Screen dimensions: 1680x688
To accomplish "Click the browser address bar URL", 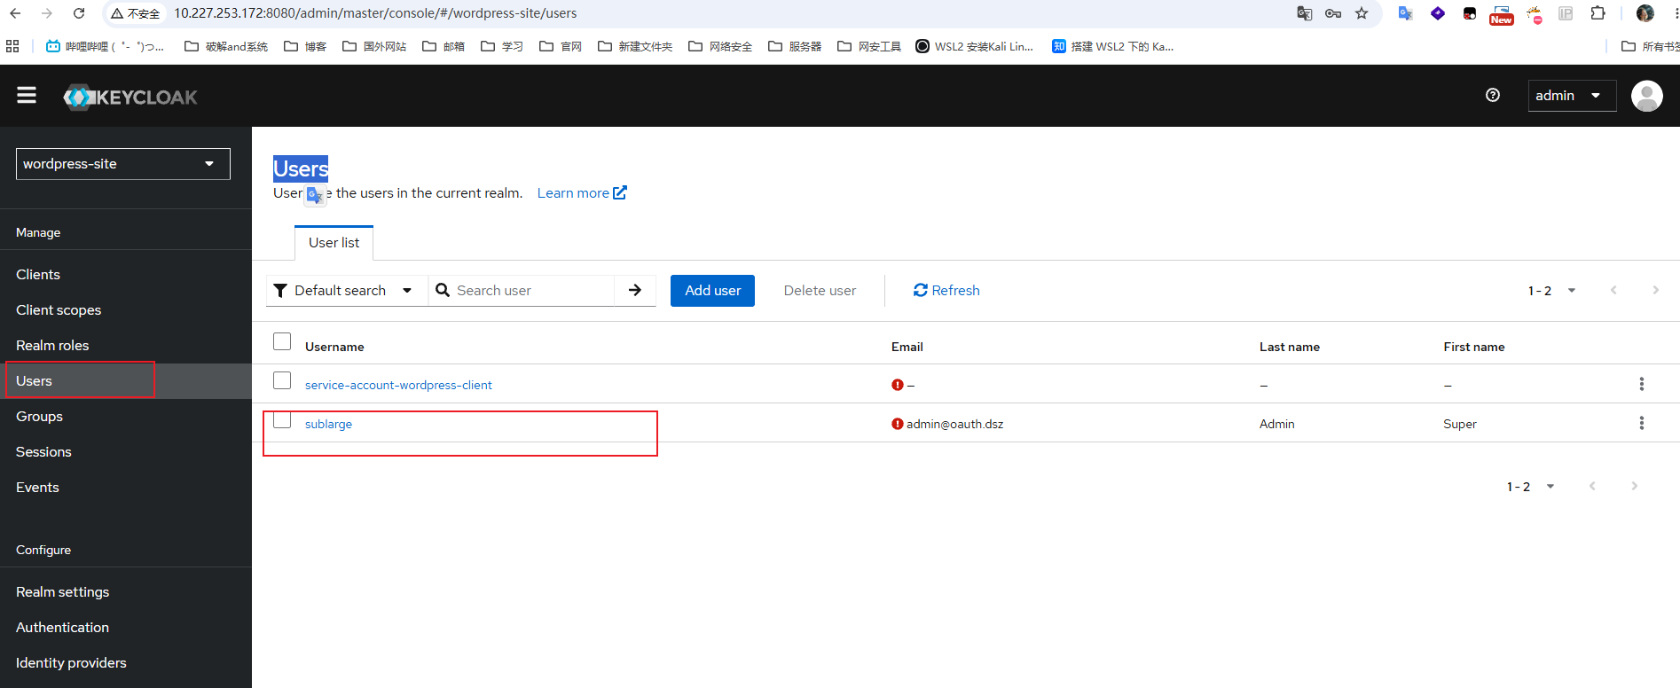I will click(375, 13).
